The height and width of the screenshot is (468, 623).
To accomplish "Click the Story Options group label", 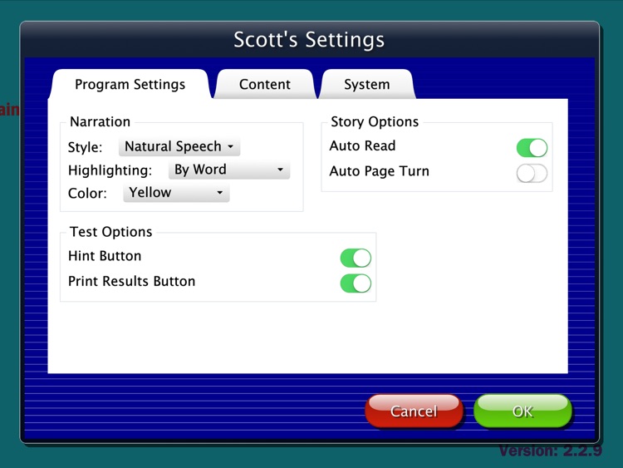I will (x=375, y=121).
